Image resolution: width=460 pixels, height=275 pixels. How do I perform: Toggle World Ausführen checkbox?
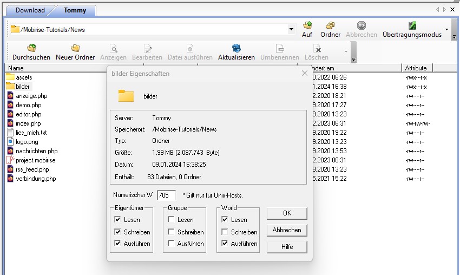coord(225,244)
